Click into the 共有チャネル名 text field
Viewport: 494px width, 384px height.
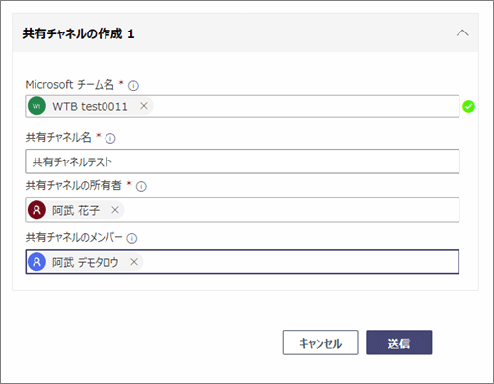(x=243, y=161)
